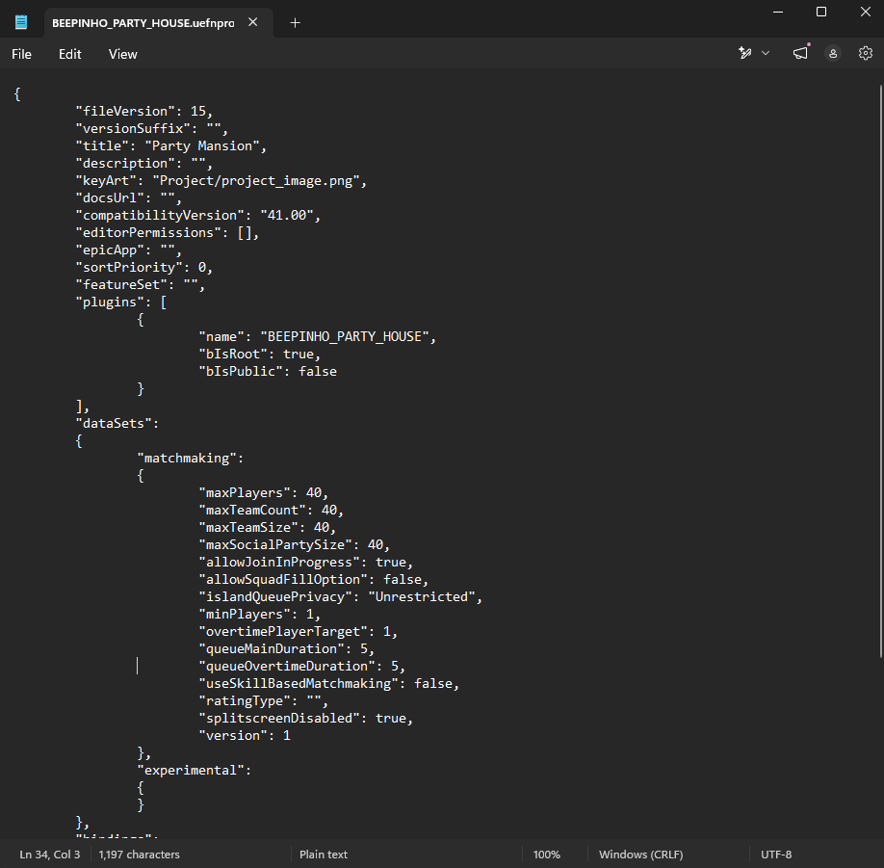Click the vertical scrollbar
Viewport: 884px width, 868px height.
[x=880, y=371]
